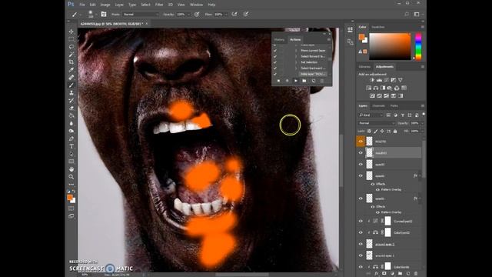
Task: Pick a color in the Color panel field
Action: pyautogui.click(x=390, y=46)
